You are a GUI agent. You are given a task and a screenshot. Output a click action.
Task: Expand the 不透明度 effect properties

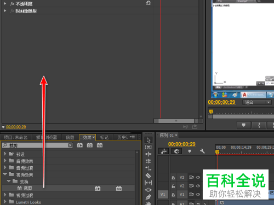[x=5, y=3]
